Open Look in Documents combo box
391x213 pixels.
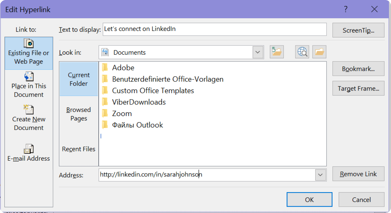(x=181, y=52)
